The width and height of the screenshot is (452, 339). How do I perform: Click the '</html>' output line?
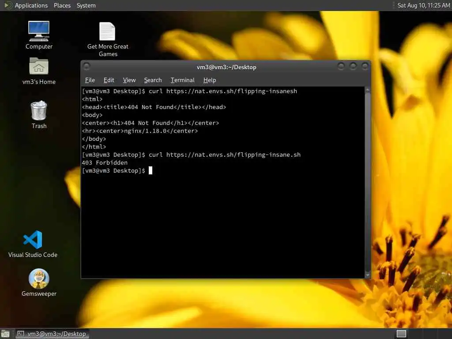click(x=94, y=147)
